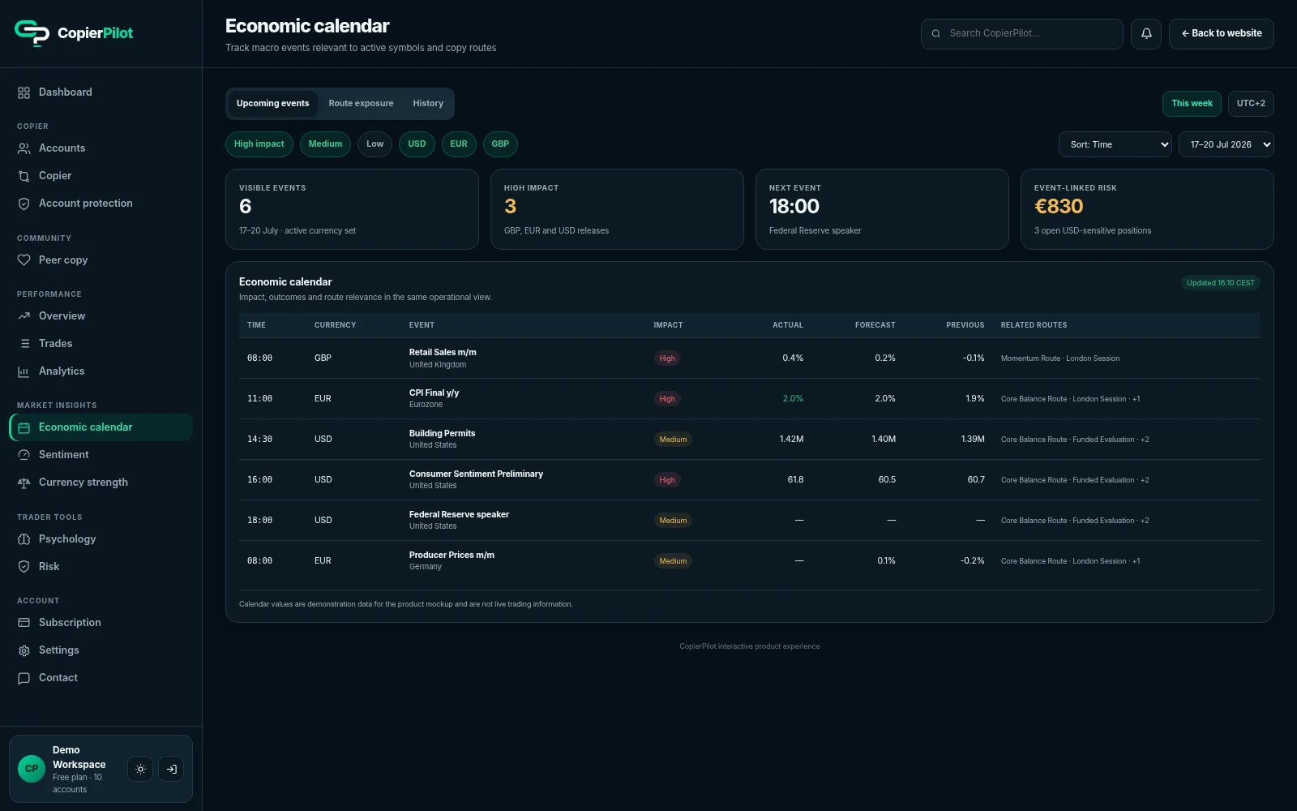The image size is (1297, 811).
Task: Click the Forecast column header
Action: click(875, 325)
